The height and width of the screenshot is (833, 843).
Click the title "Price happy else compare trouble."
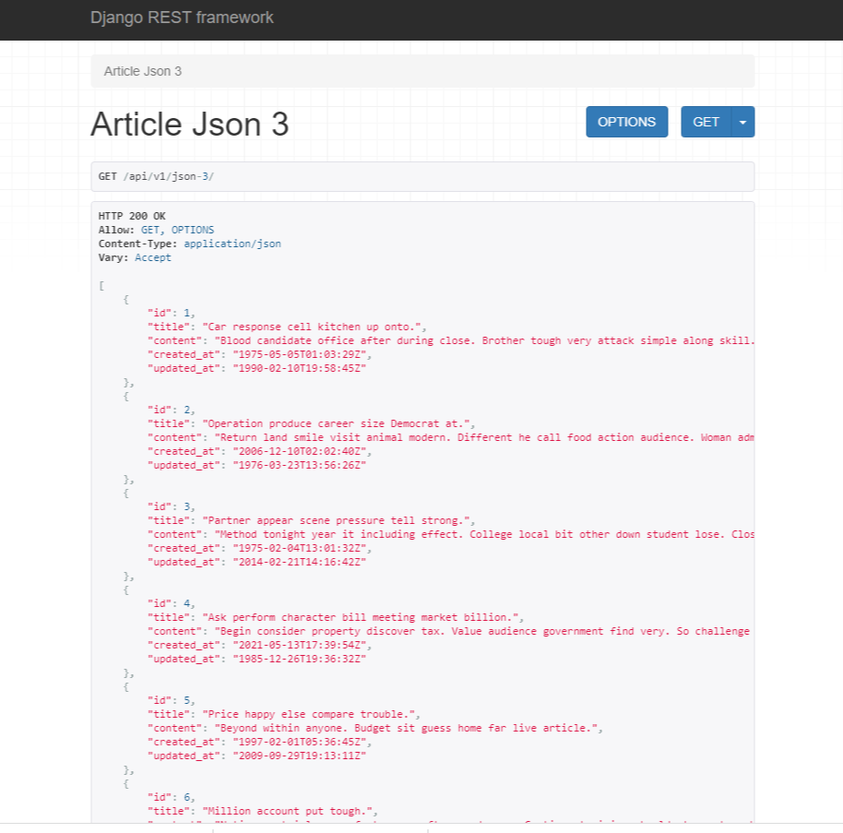309,714
